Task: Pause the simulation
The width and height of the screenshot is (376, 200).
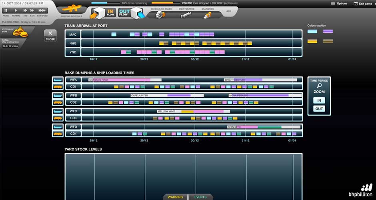Action: 6,10
